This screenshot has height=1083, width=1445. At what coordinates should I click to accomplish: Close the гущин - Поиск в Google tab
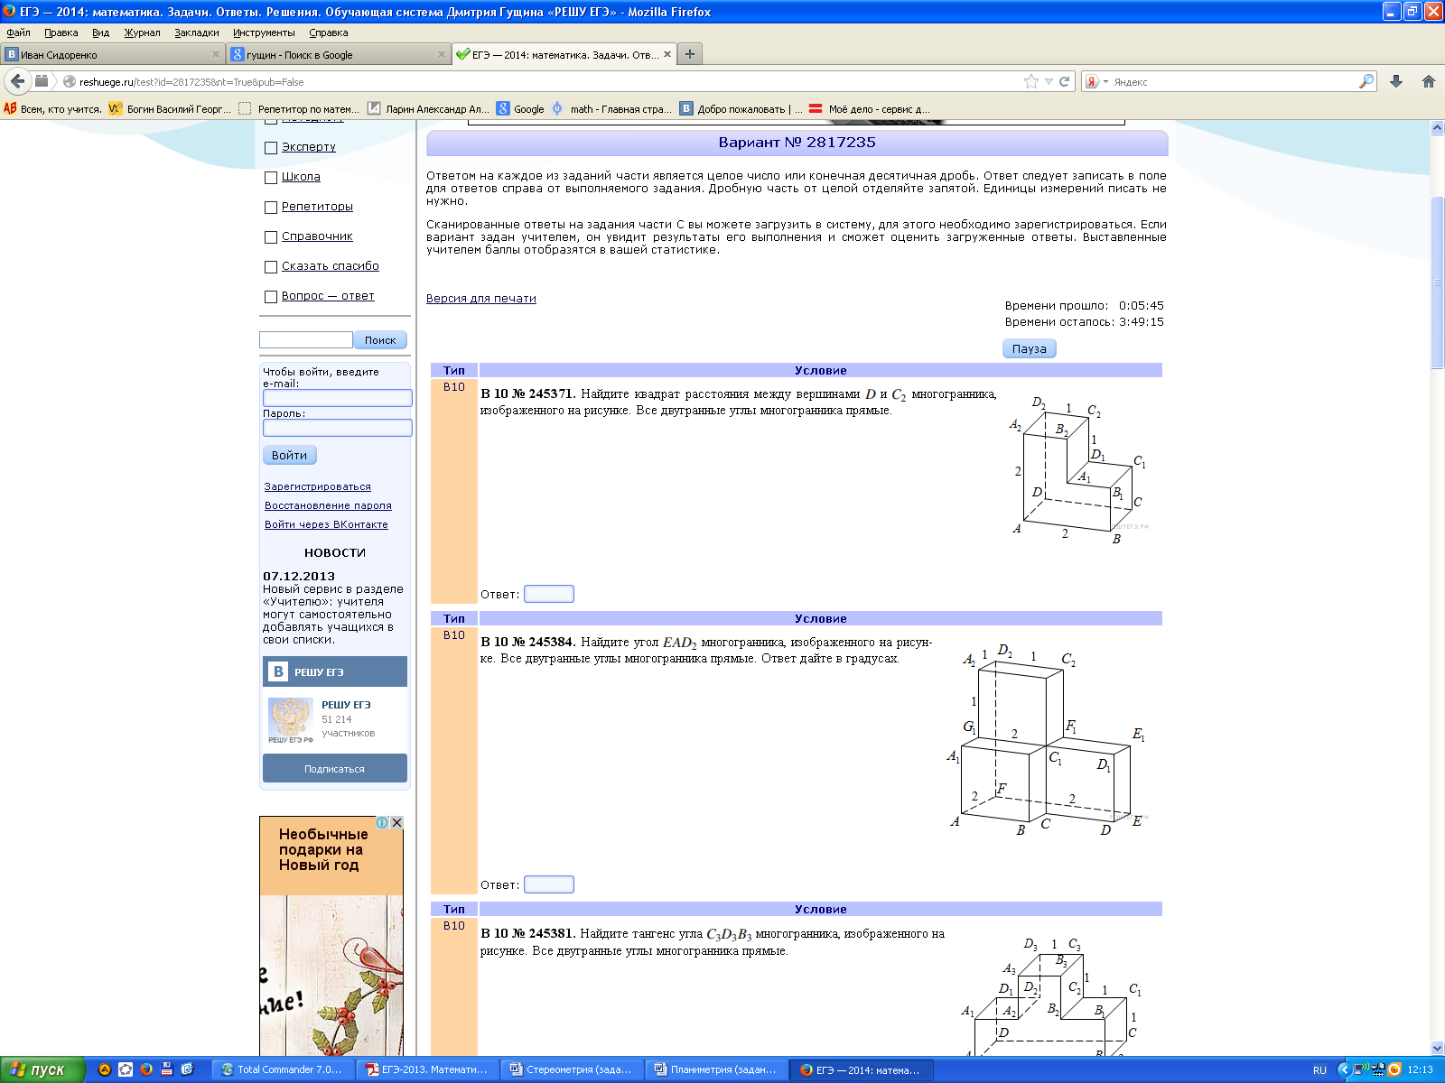(442, 54)
